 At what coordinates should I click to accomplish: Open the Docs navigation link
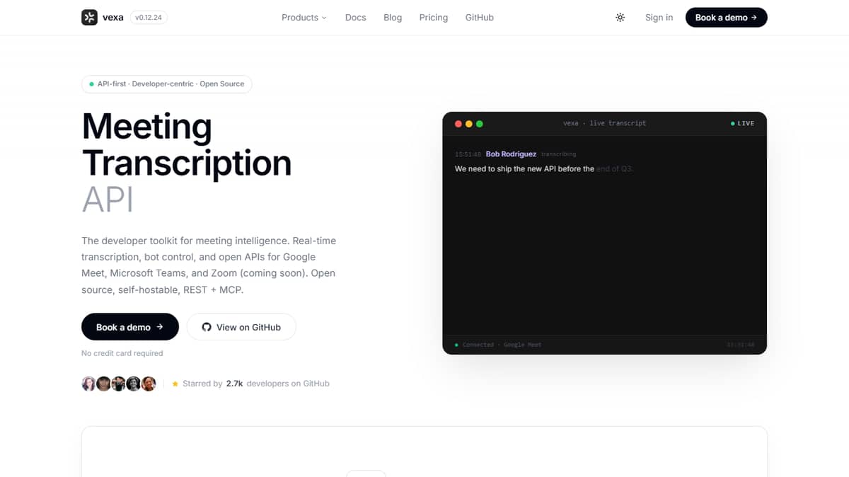coord(356,18)
